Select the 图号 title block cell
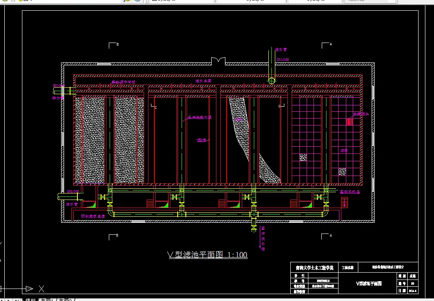Screen dimensions: 434x301 402,283
